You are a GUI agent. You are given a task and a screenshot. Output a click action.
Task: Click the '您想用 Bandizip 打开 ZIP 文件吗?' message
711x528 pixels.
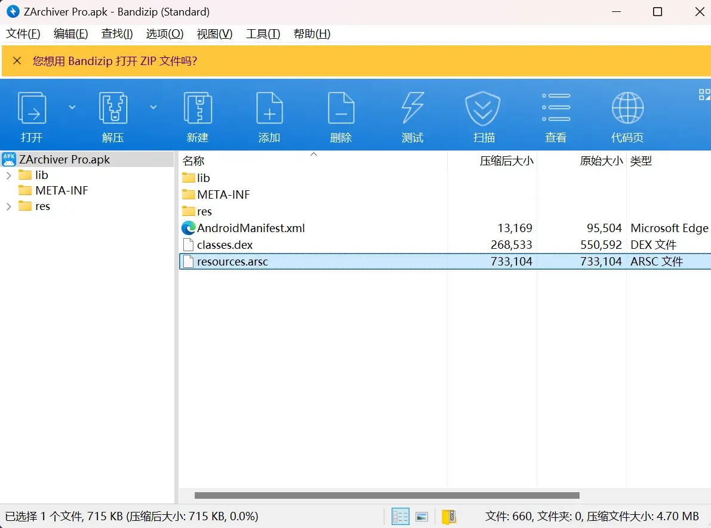coord(115,61)
